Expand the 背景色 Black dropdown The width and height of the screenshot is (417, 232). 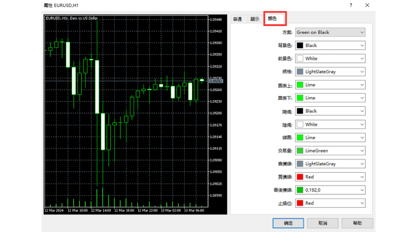(330, 45)
